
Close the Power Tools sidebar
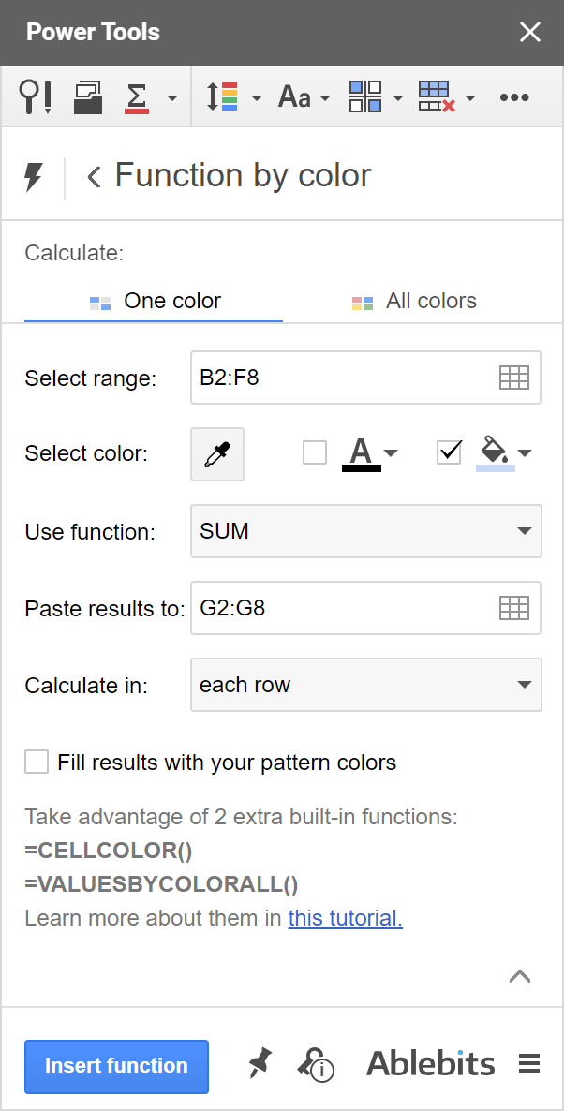530,33
